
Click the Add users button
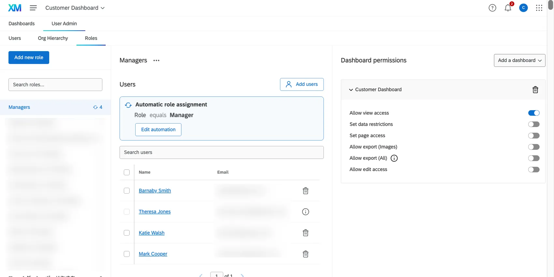coord(302,84)
